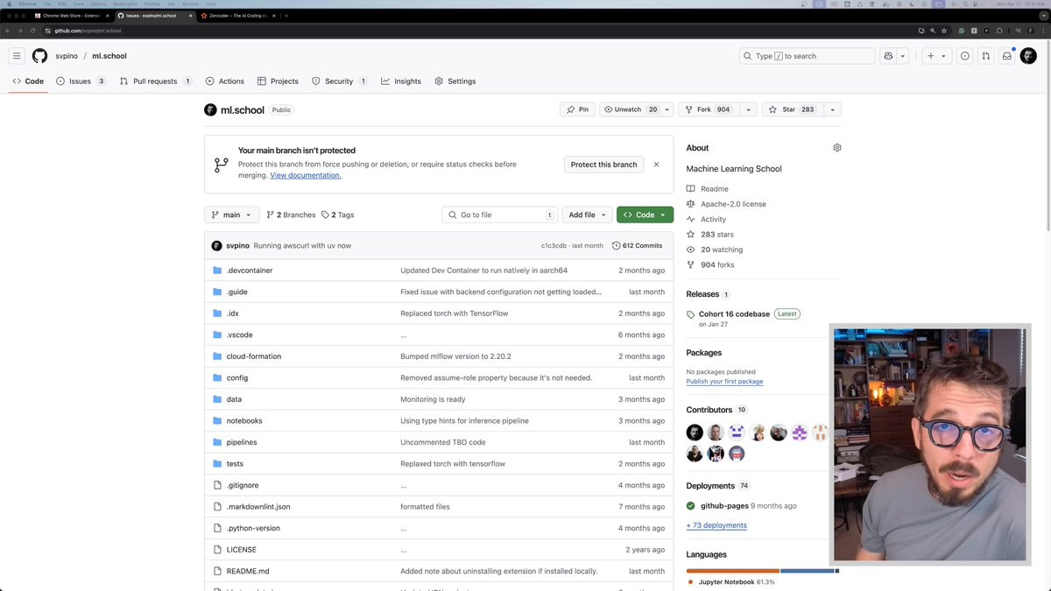This screenshot has width=1051, height=591.
Task: Open the green Code dropdown button
Action: click(x=645, y=215)
